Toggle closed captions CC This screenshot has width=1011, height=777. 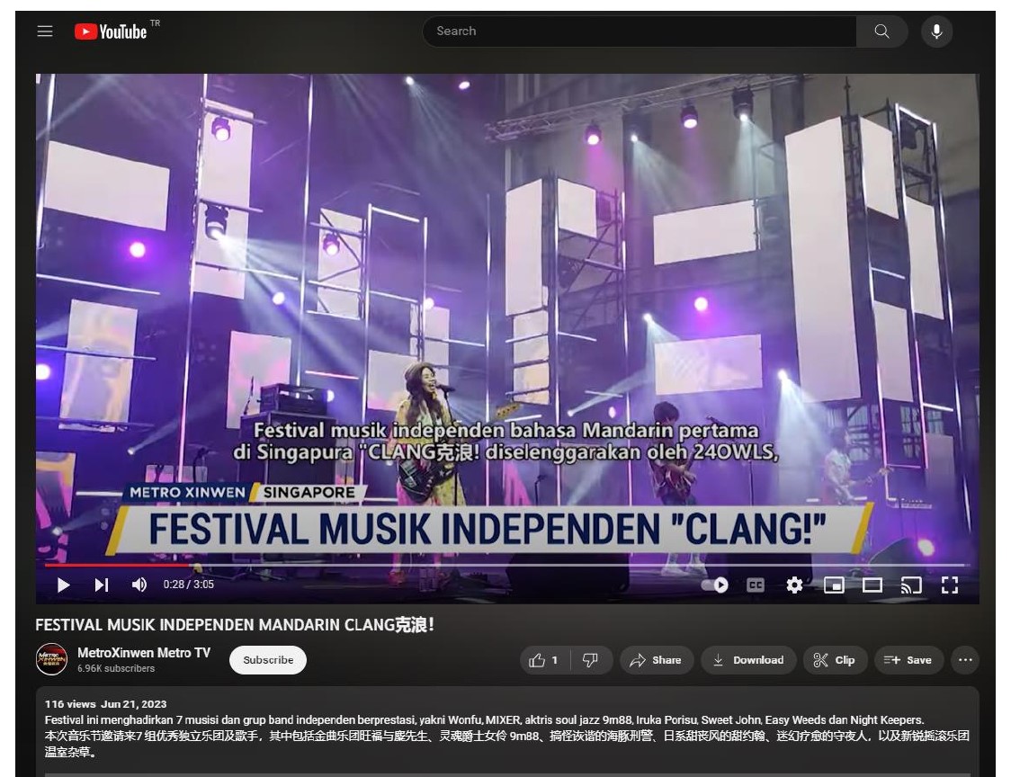755,585
